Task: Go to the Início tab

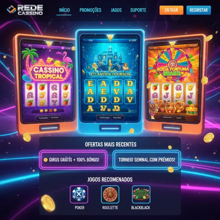Action: 64,10
